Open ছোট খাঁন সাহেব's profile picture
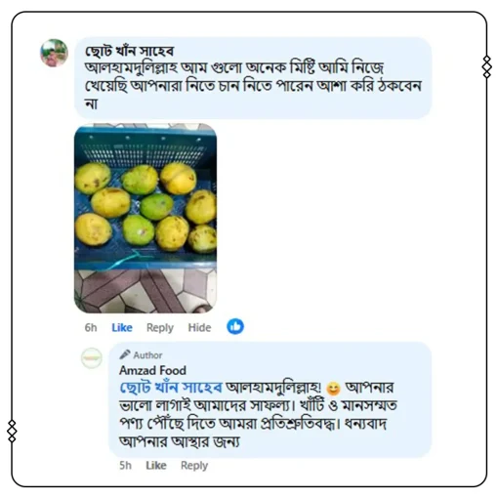The height and width of the screenshot is (498, 498). (54, 53)
